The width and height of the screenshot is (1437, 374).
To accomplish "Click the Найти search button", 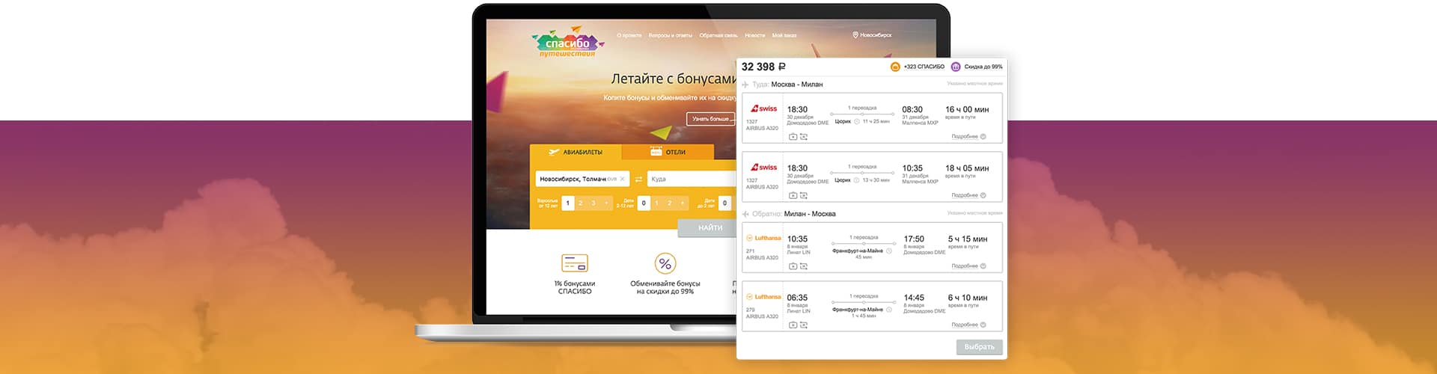I will [x=708, y=227].
